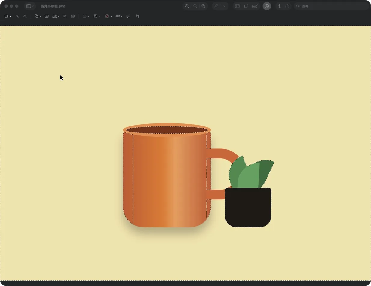
Task: Open the Sign signature menu
Action: (x=56, y=16)
